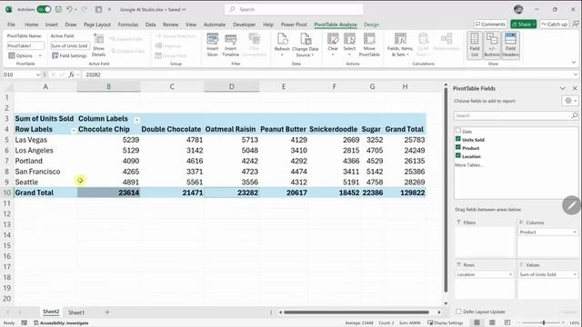The width and height of the screenshot is (582, 327).
Task: Switch to the Formulas tab
Action: (x=127, y=25)
